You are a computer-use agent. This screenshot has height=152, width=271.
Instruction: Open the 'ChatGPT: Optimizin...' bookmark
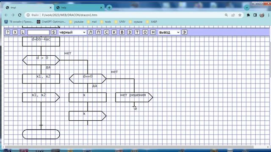51,22
